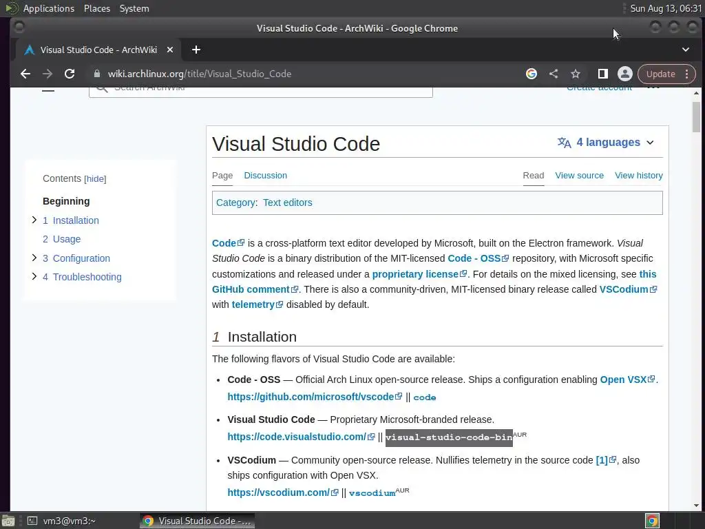The image size is (705, 529).
Task: Open the 4 languages dropdown
Action: point(606,143)
